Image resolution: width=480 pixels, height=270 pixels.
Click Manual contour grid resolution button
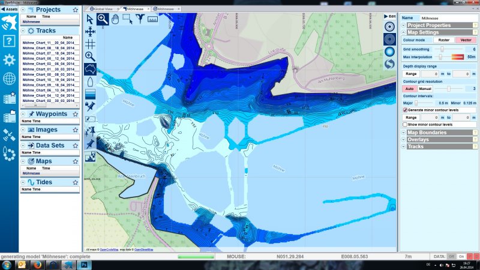425,88
